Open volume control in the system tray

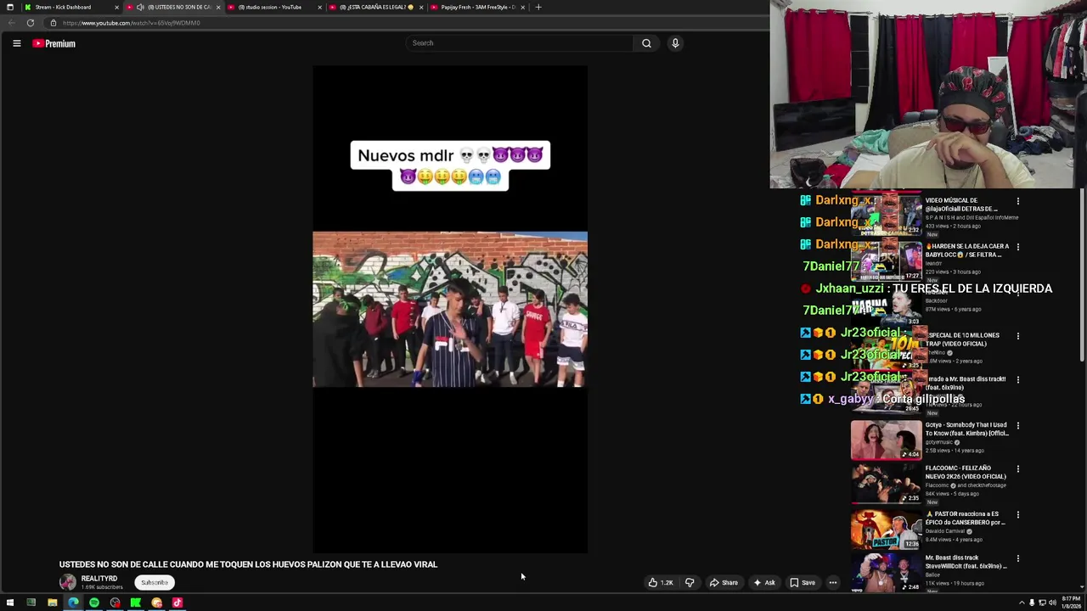[1052, 603]
